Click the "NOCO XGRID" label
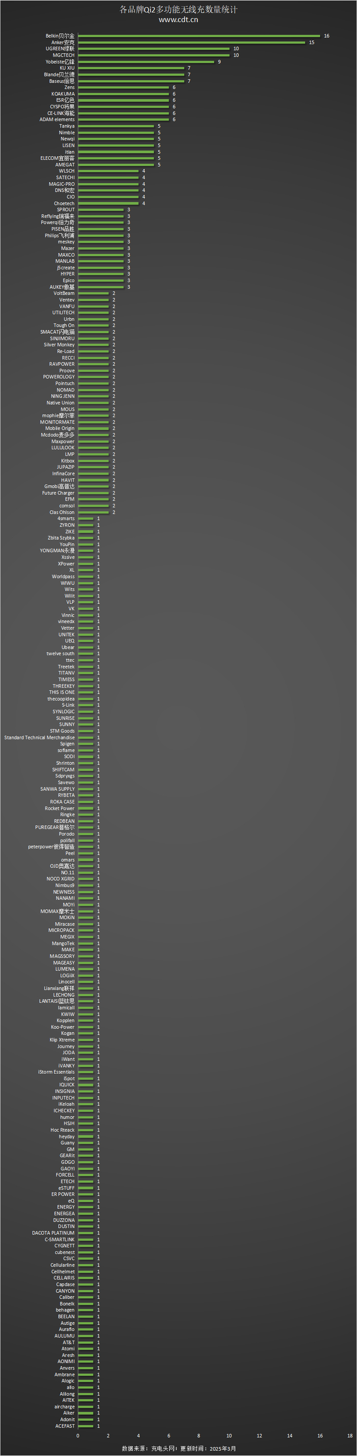This screenshot has width=357, height=1456. (61, 879)
